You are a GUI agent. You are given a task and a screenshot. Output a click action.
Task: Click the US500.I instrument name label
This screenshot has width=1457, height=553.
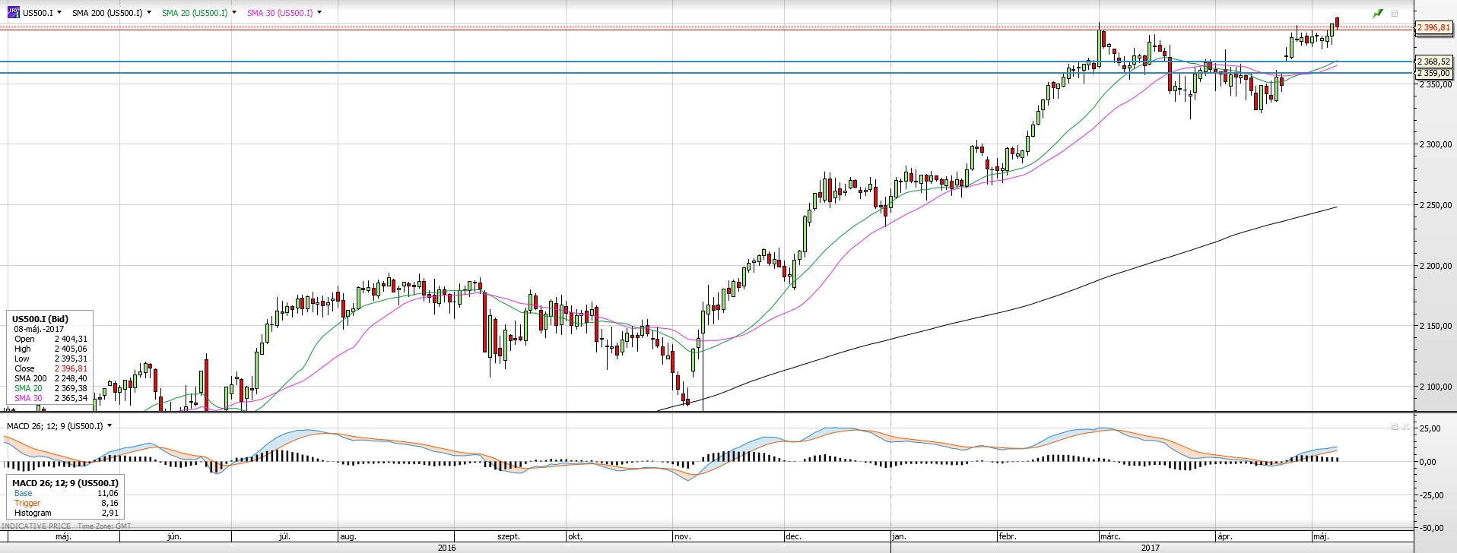(38, 13)
